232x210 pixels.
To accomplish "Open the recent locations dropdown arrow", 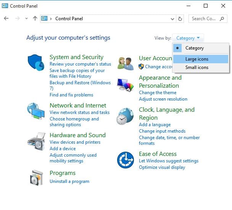I will point(26,19).
